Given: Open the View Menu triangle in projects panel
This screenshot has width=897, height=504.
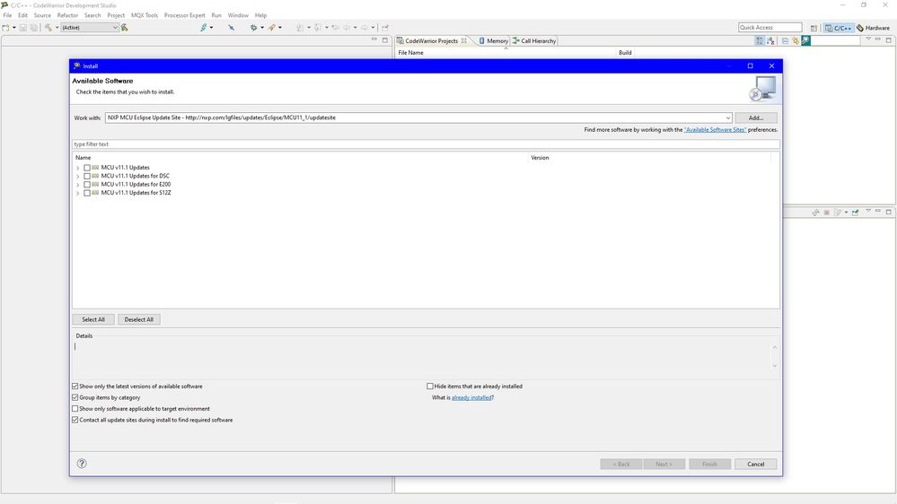Looking at the screenshot, I should [868, 39].
